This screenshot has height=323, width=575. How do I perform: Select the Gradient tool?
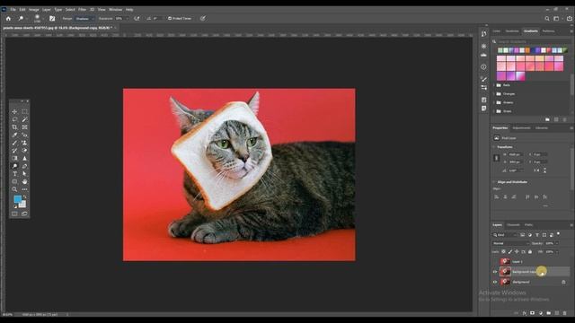tap(14, 158)
